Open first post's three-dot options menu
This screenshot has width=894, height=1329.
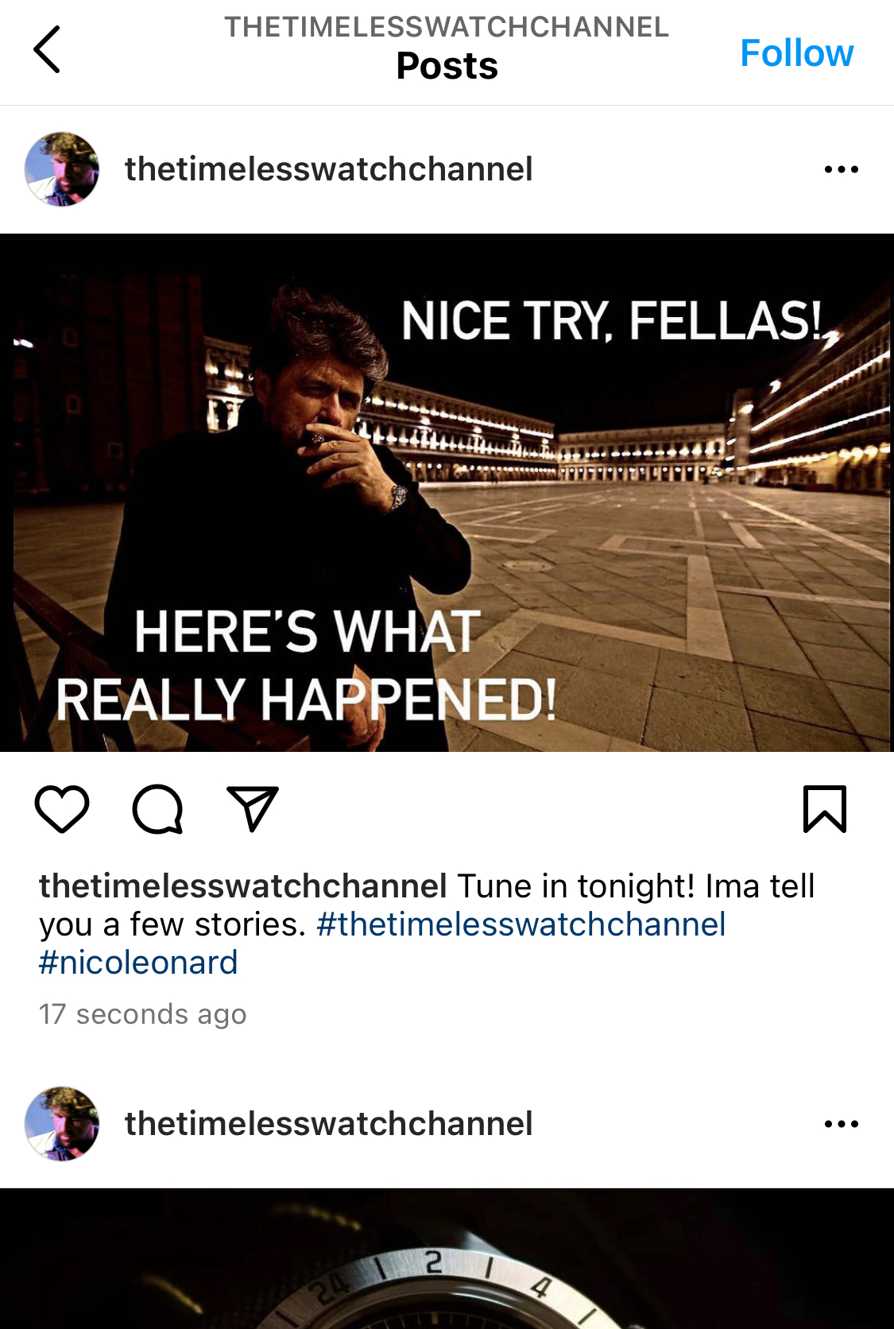(841, 169)
